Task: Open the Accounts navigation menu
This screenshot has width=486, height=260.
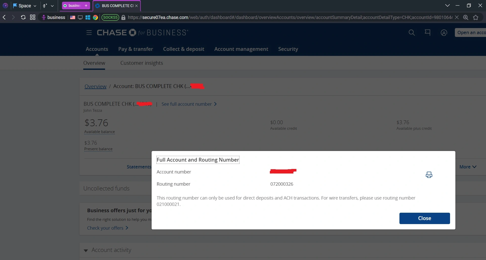Action: [x=97, y=49]
